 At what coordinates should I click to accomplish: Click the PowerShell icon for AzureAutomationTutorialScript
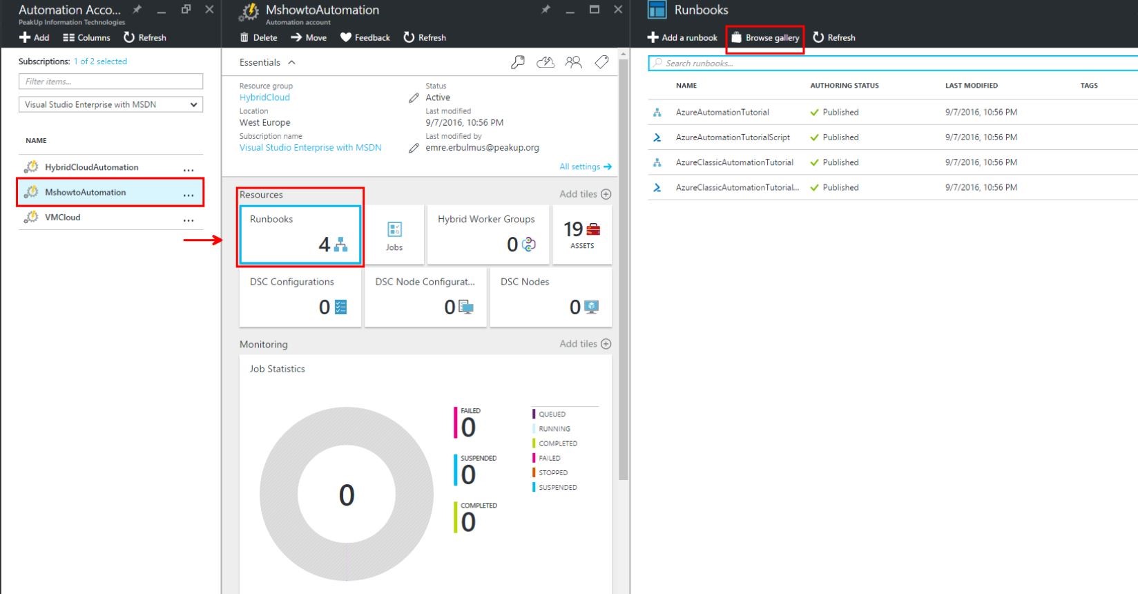click(x=657, y=137)
